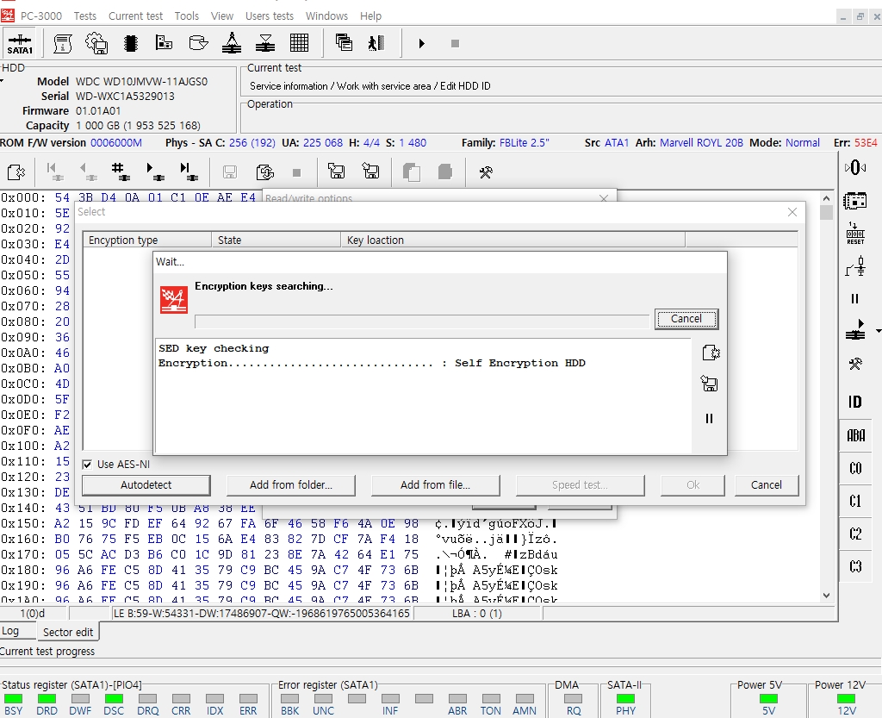The width and height of the screenshot is (882, 718).
Task: Click the Add from folder button
Action: pos(290,485)
